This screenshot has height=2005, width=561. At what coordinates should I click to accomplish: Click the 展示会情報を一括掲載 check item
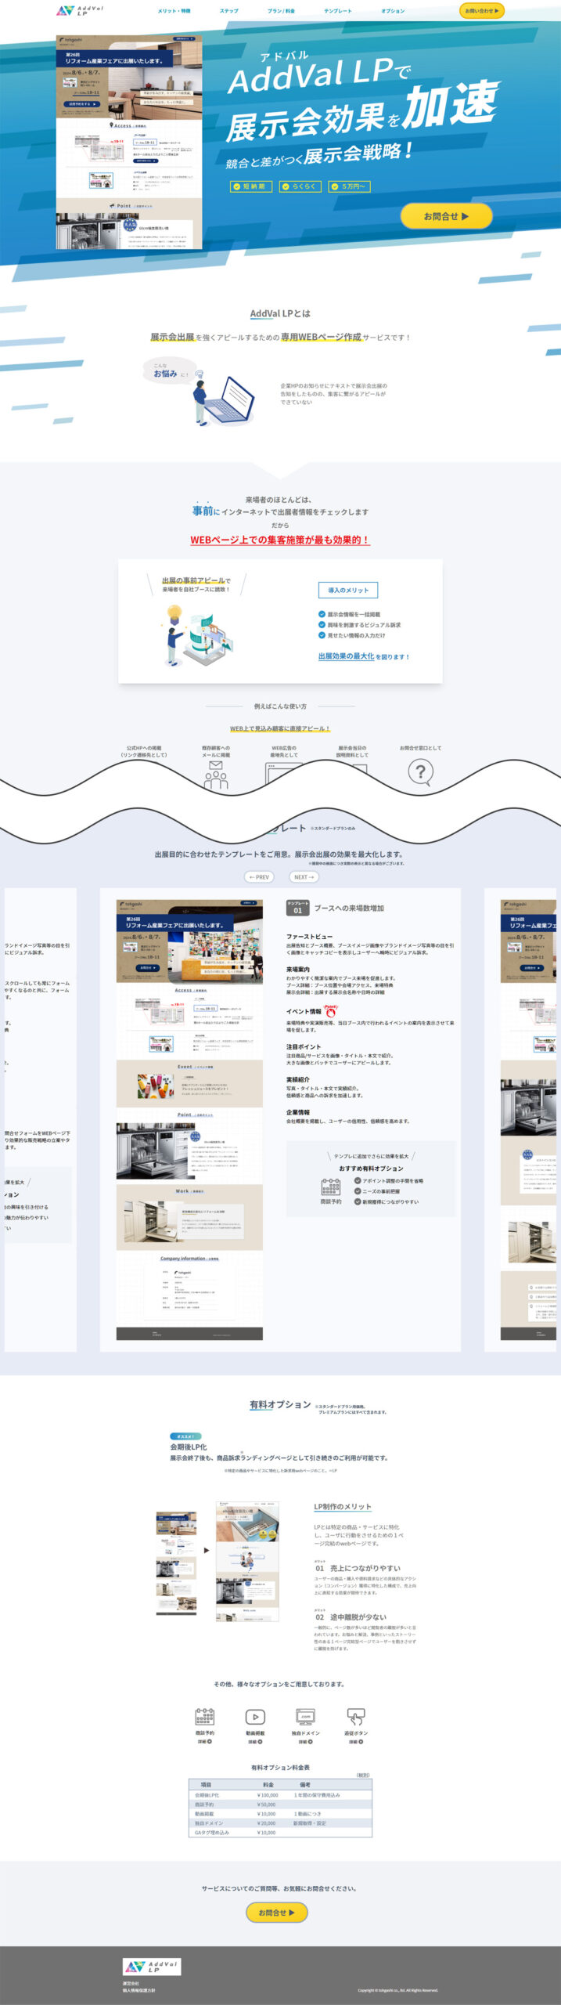pos(349,615)
